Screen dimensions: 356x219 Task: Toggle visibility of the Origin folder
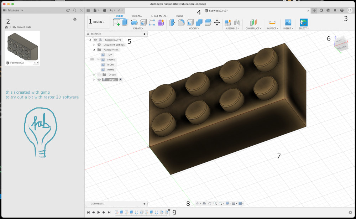[x=99, y=74]
